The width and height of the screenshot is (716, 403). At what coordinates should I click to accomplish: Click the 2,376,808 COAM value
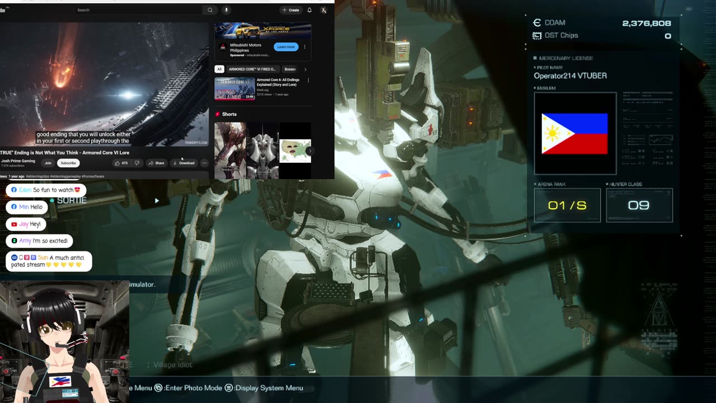point(647,23)
